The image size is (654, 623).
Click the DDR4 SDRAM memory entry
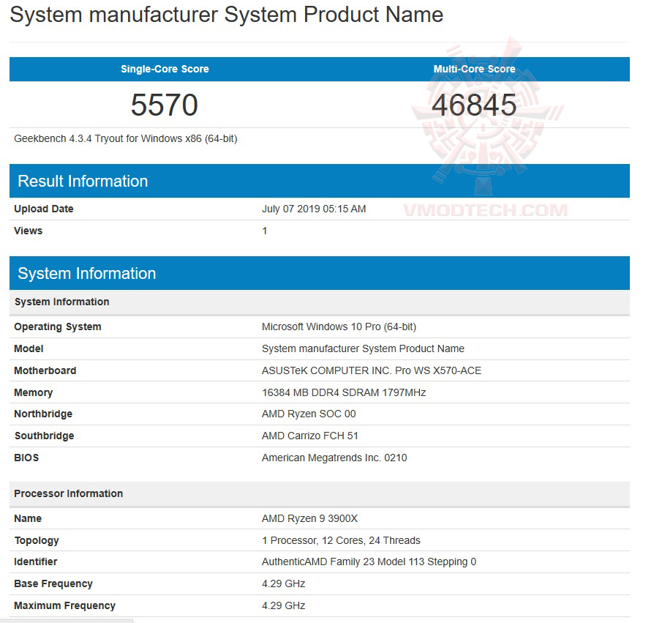point(344,392)
